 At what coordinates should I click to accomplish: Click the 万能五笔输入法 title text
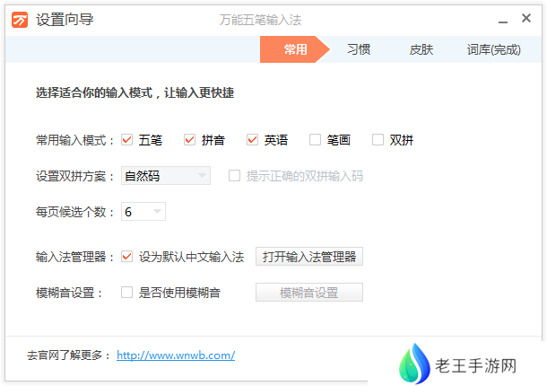pyautogui.click(x=260, y=20)
